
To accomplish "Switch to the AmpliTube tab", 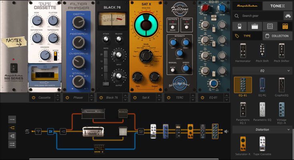I will 247,6.
